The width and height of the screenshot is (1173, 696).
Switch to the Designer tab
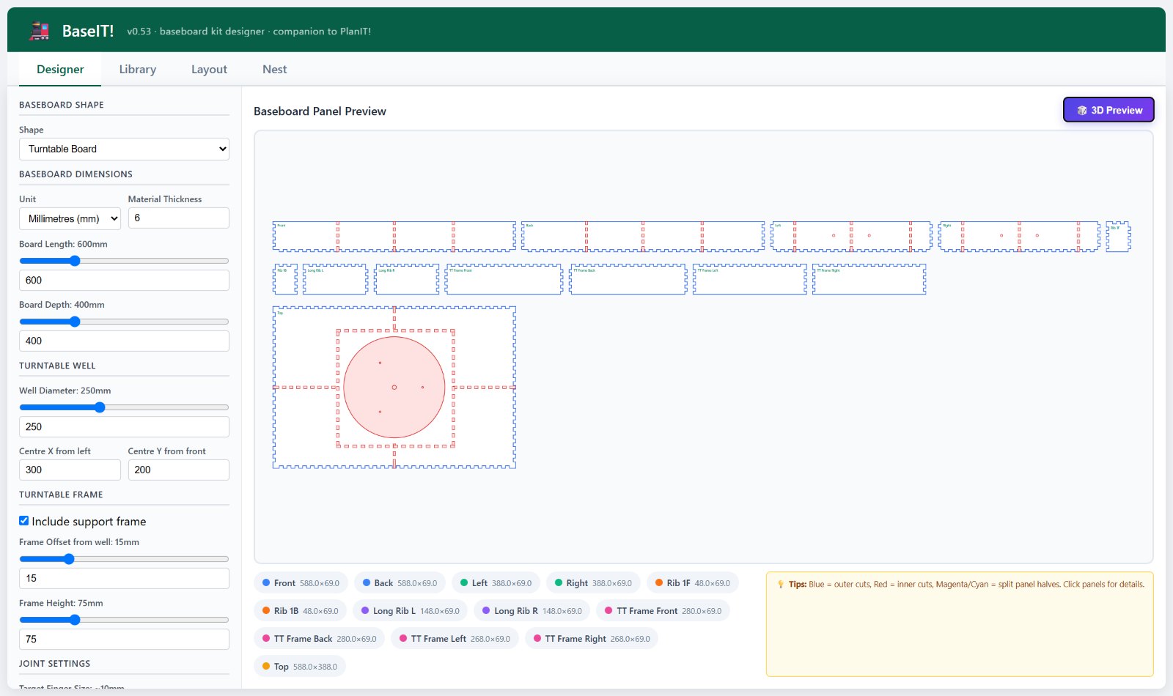tap(60, 69)
